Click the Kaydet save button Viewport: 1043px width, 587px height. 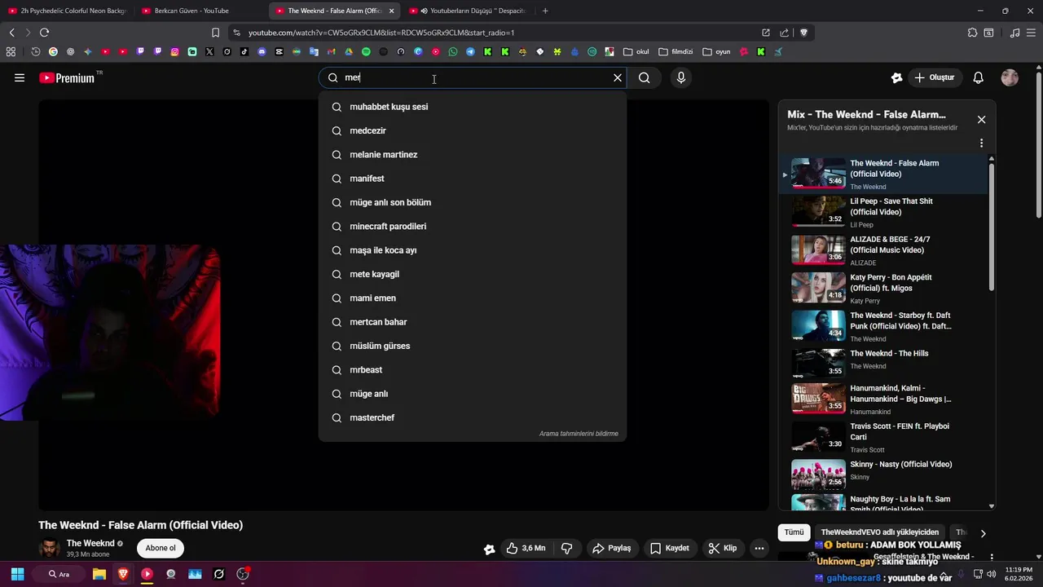point(669,548)
